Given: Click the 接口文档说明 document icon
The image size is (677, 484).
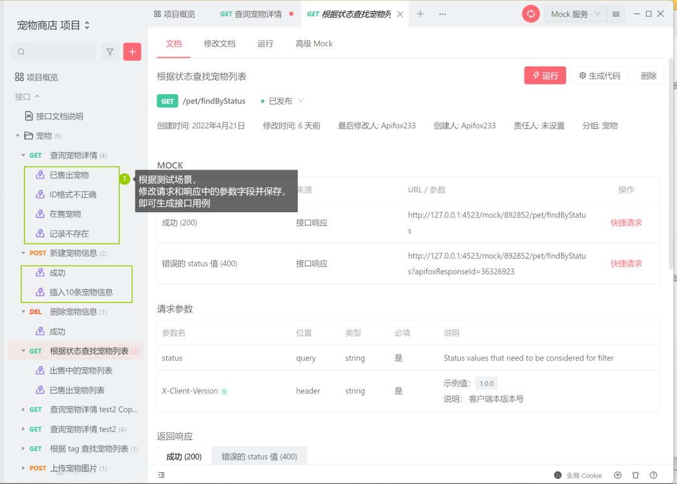Looking at the screenshot, I should 29,116.
